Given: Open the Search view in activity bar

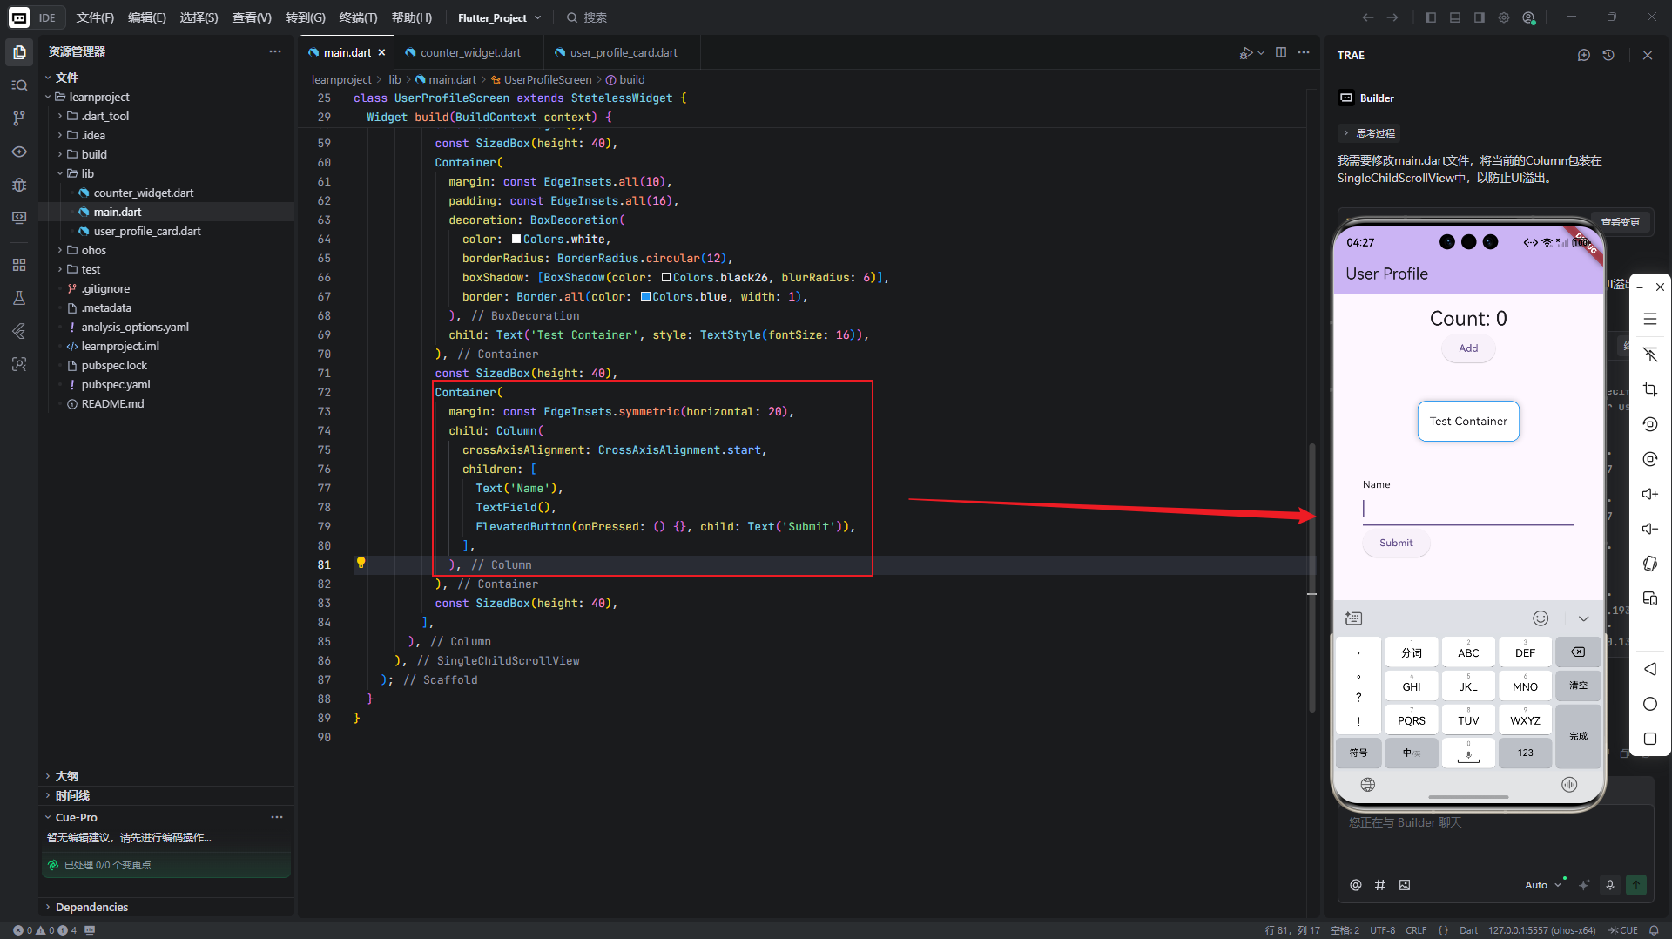Looking at the screenshot, I should pos(19,85).
